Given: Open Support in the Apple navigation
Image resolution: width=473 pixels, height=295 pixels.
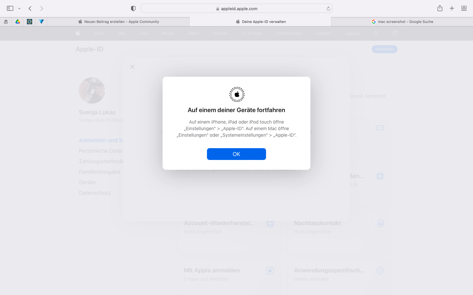Looking at the screenshot, I should (x=353, y=33).
